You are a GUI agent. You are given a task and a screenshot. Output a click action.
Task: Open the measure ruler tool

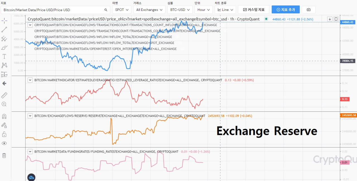[x=4, y=95]
